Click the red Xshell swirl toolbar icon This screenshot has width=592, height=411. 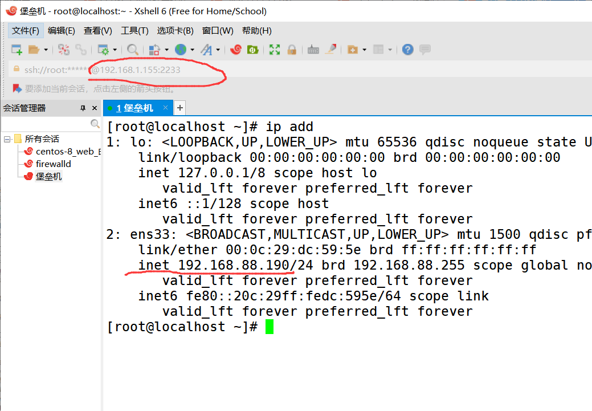pyautogui.click(x=236, y=50)
